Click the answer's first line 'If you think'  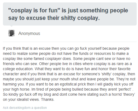coord(66,48)
